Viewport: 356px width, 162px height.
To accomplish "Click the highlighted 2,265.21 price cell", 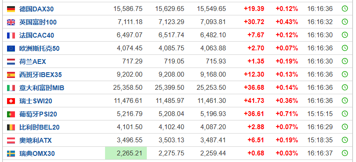I will 126,153.
